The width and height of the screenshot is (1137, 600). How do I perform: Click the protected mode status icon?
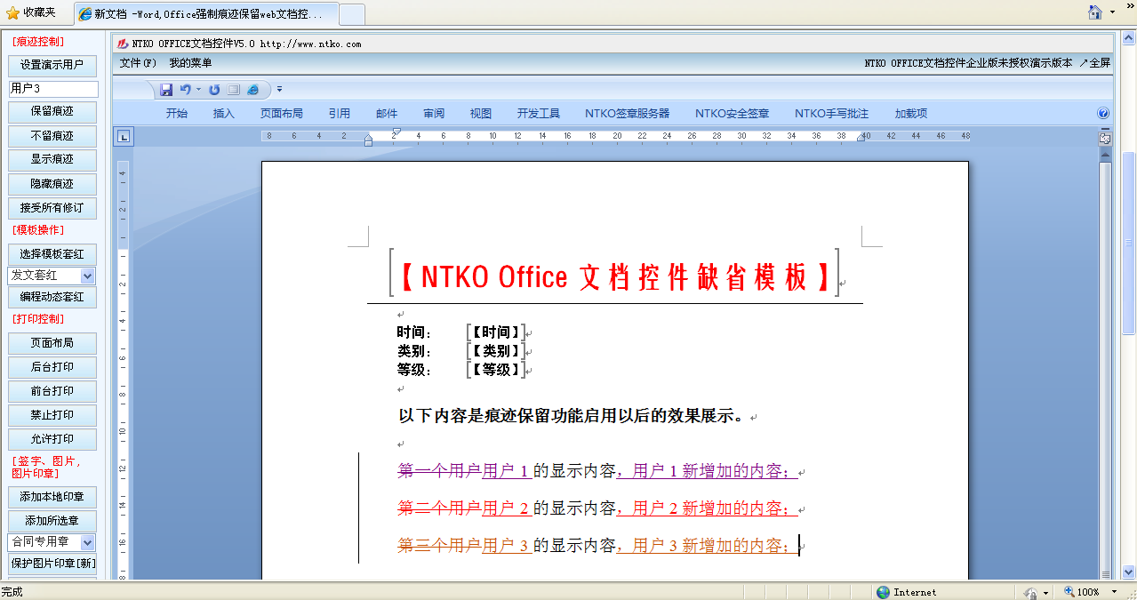point(1030,593)
